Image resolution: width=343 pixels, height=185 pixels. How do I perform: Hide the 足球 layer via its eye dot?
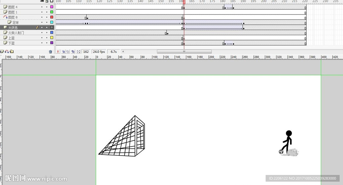[42, 22]
